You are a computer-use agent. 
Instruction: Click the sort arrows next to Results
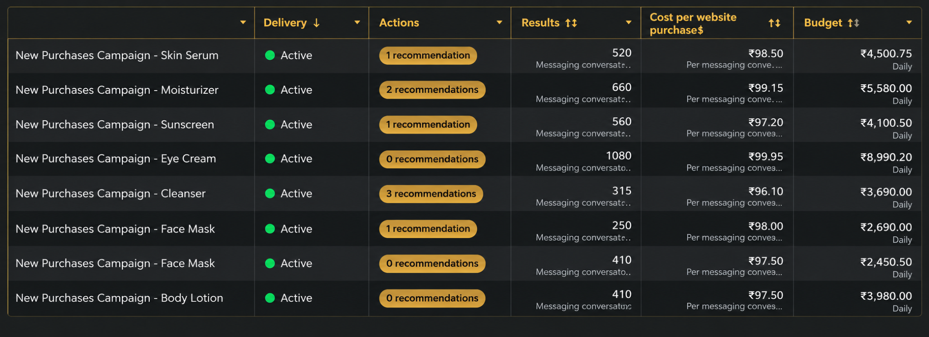(x=571, y=23)
